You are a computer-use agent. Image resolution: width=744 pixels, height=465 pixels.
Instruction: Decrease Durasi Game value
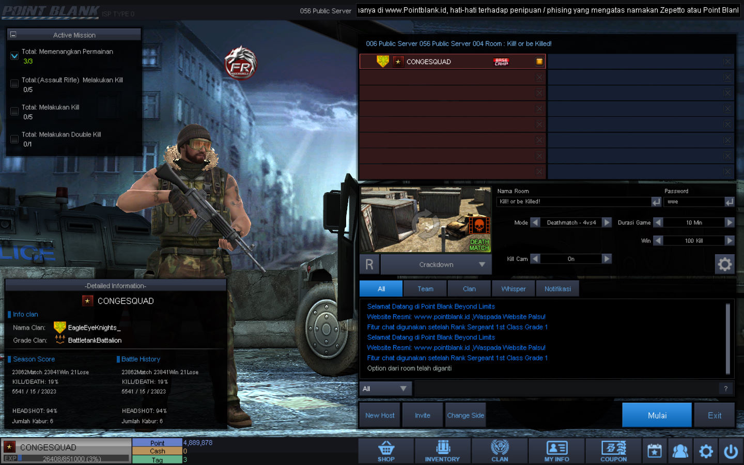[658, 222]
